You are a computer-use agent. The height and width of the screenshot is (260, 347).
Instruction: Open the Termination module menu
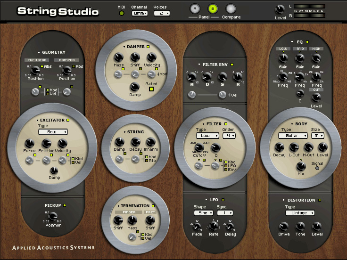coord(118,206)
